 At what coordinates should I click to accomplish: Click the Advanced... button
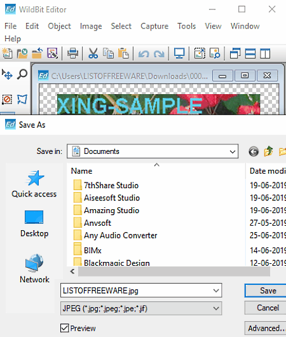266,328
